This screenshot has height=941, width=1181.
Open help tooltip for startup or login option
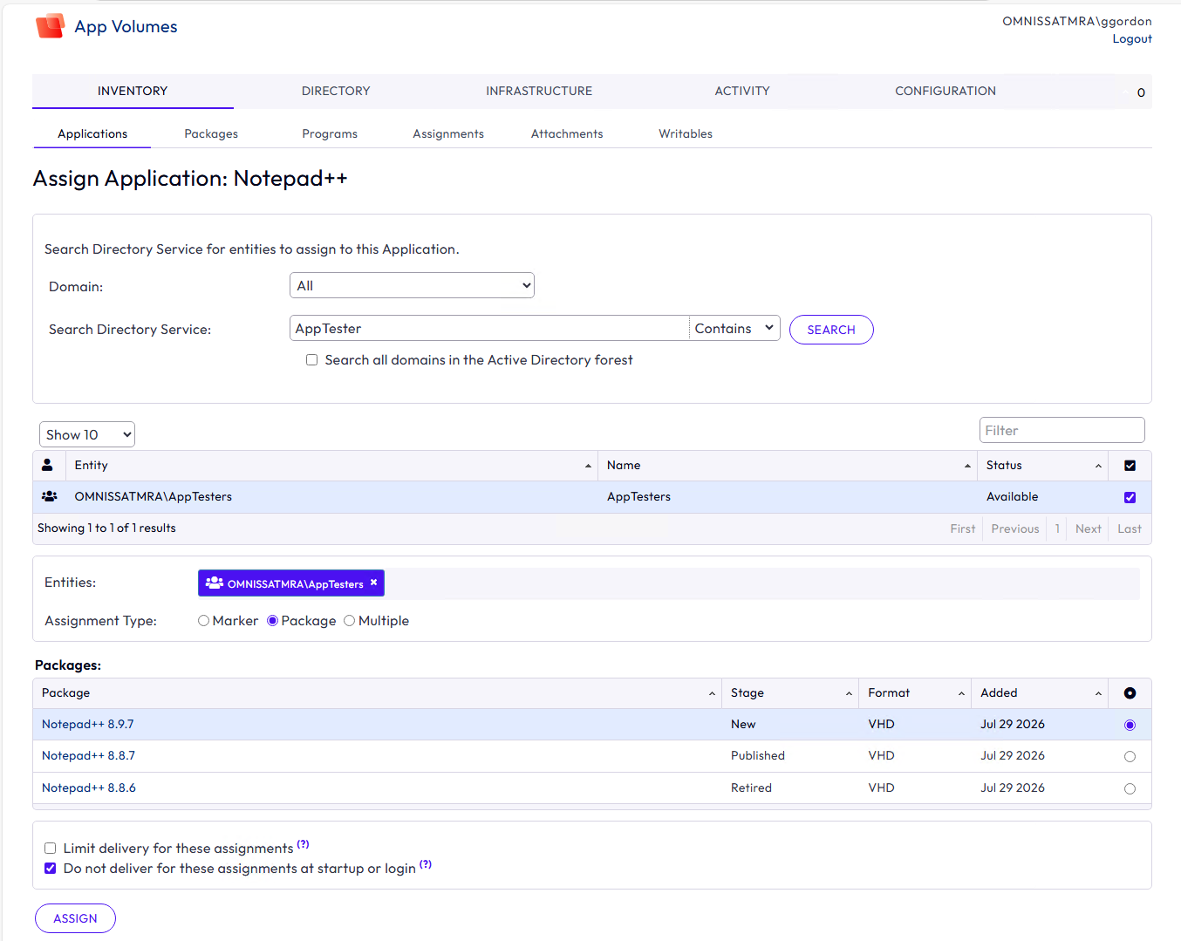pos(426,864)
